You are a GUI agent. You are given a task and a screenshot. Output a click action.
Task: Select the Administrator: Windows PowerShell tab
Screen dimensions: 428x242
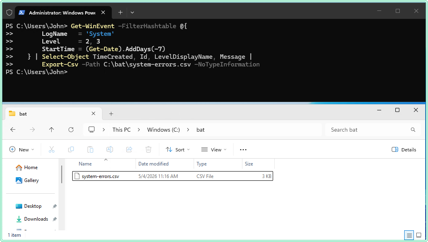tap(63, 12)
